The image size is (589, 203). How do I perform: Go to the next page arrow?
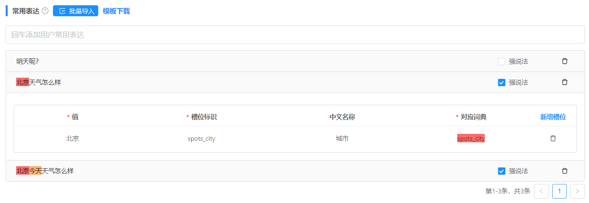[577, 191]
